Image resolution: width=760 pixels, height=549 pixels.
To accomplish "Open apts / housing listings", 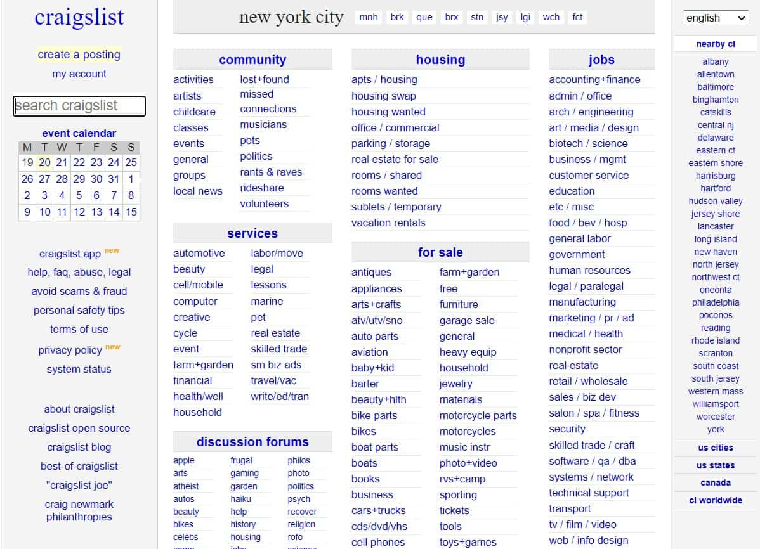I will click(384, 79).
